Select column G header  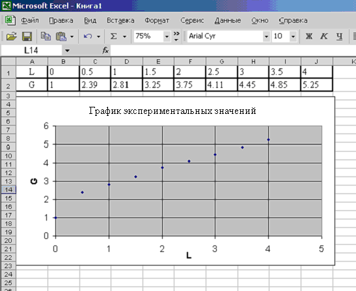(221, 61)
